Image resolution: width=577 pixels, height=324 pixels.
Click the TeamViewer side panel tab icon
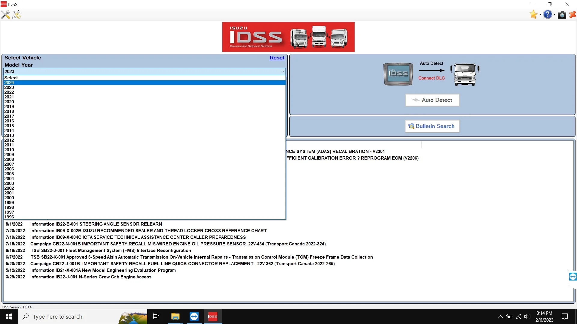(572, 277)
